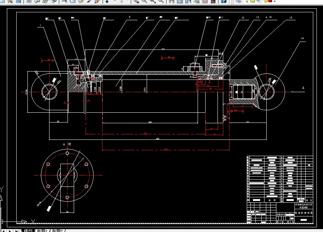Open the Markup Set Manager icon
The image size is (323, 232).
click(x=204, y=1)
